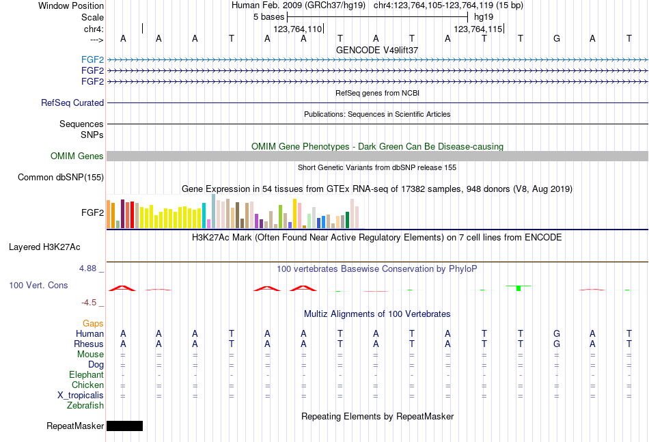Click the 100 Vert. Cons label
This screenshot has width=649, height=442.
[38, 285]
